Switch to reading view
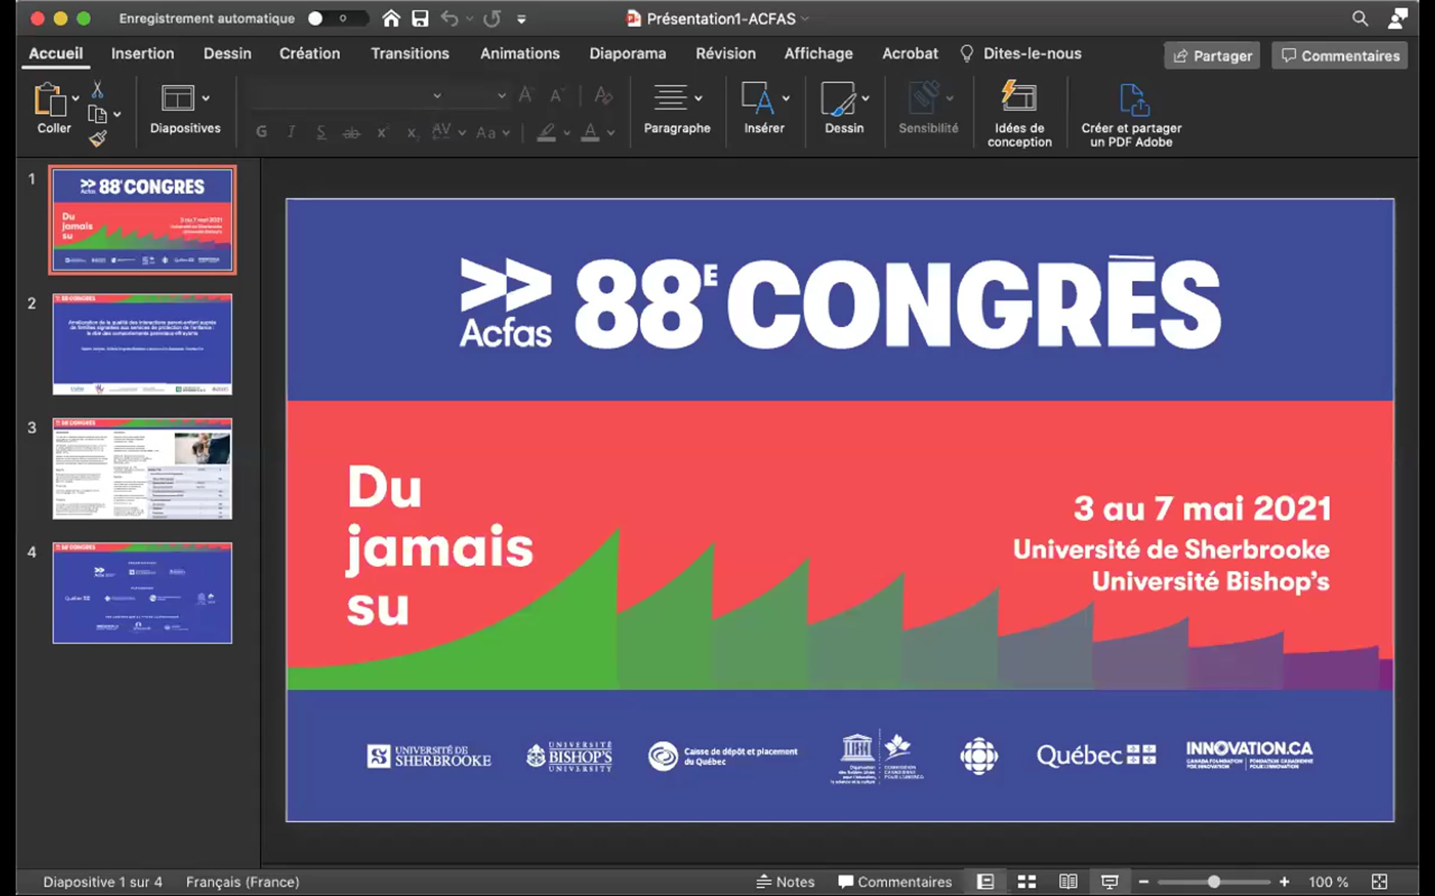Screen dimensions: 1435x896 [1068, 881]
